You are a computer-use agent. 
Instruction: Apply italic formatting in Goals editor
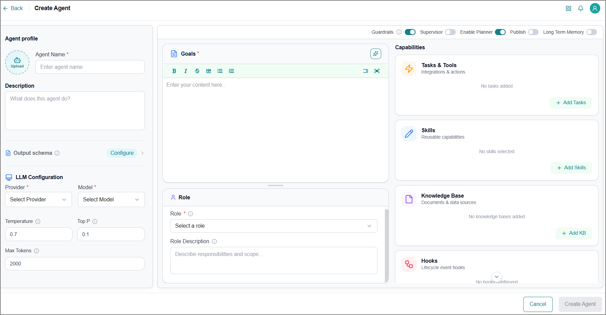click(186, 71)
